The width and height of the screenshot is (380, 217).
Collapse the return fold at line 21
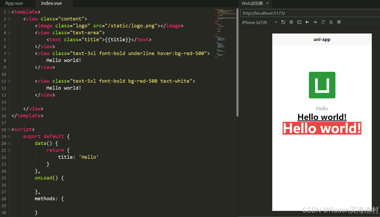(x=9, y=150)
